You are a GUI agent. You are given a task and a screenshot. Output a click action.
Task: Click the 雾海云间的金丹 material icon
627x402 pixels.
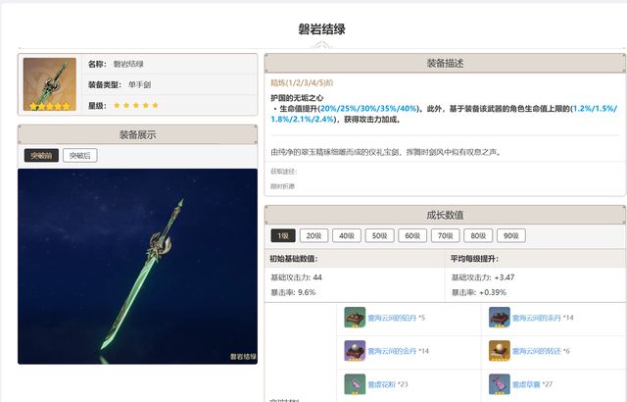pyautogui.click(x=355, y=351)
